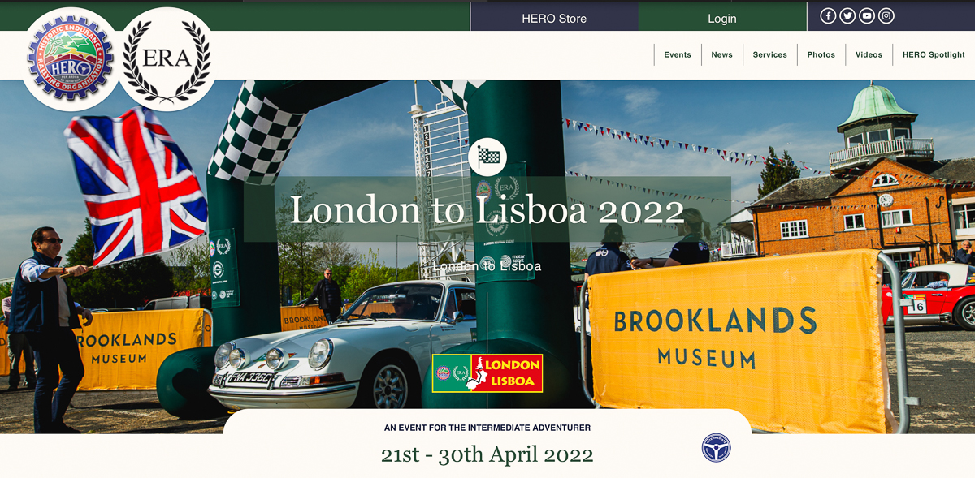This screenshot has width=975, height=478.
Task: Open the HERO Spotlight menu item
Action: [x=934, y=55]
